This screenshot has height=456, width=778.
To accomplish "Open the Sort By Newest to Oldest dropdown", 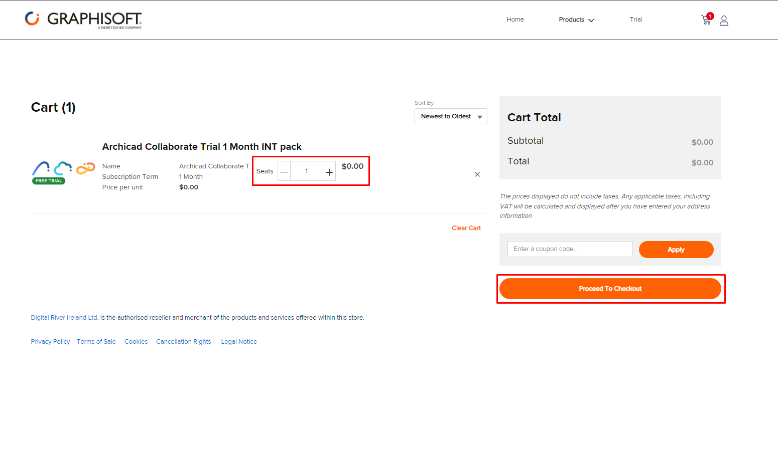I will 451,116.
